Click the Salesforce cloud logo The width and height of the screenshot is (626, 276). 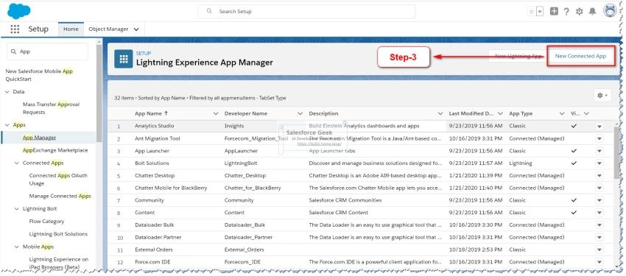(x=18, y=11)
